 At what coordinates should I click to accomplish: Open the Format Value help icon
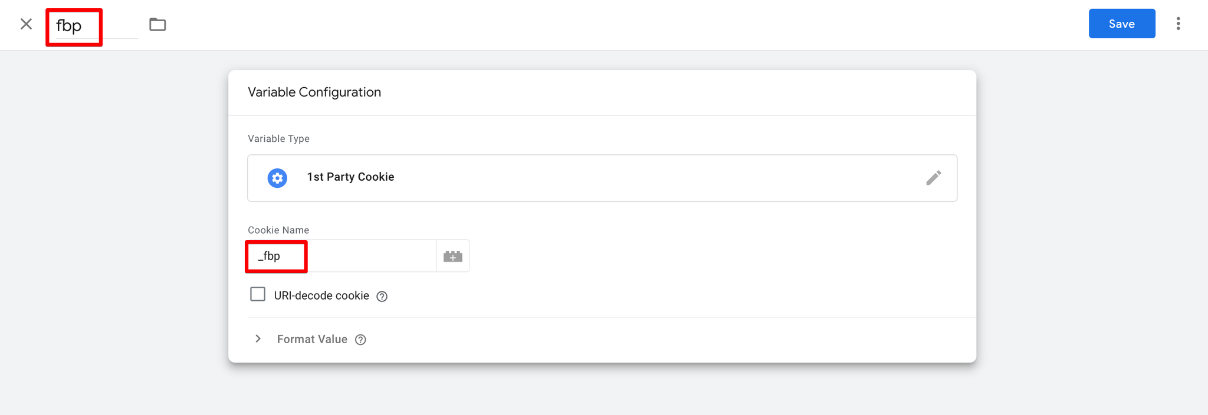tap(360, 340)
